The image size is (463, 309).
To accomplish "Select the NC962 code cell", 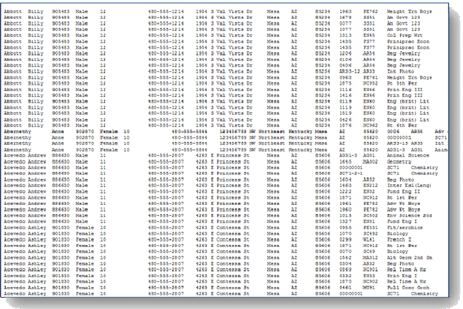I will click(x=370, y=125).
